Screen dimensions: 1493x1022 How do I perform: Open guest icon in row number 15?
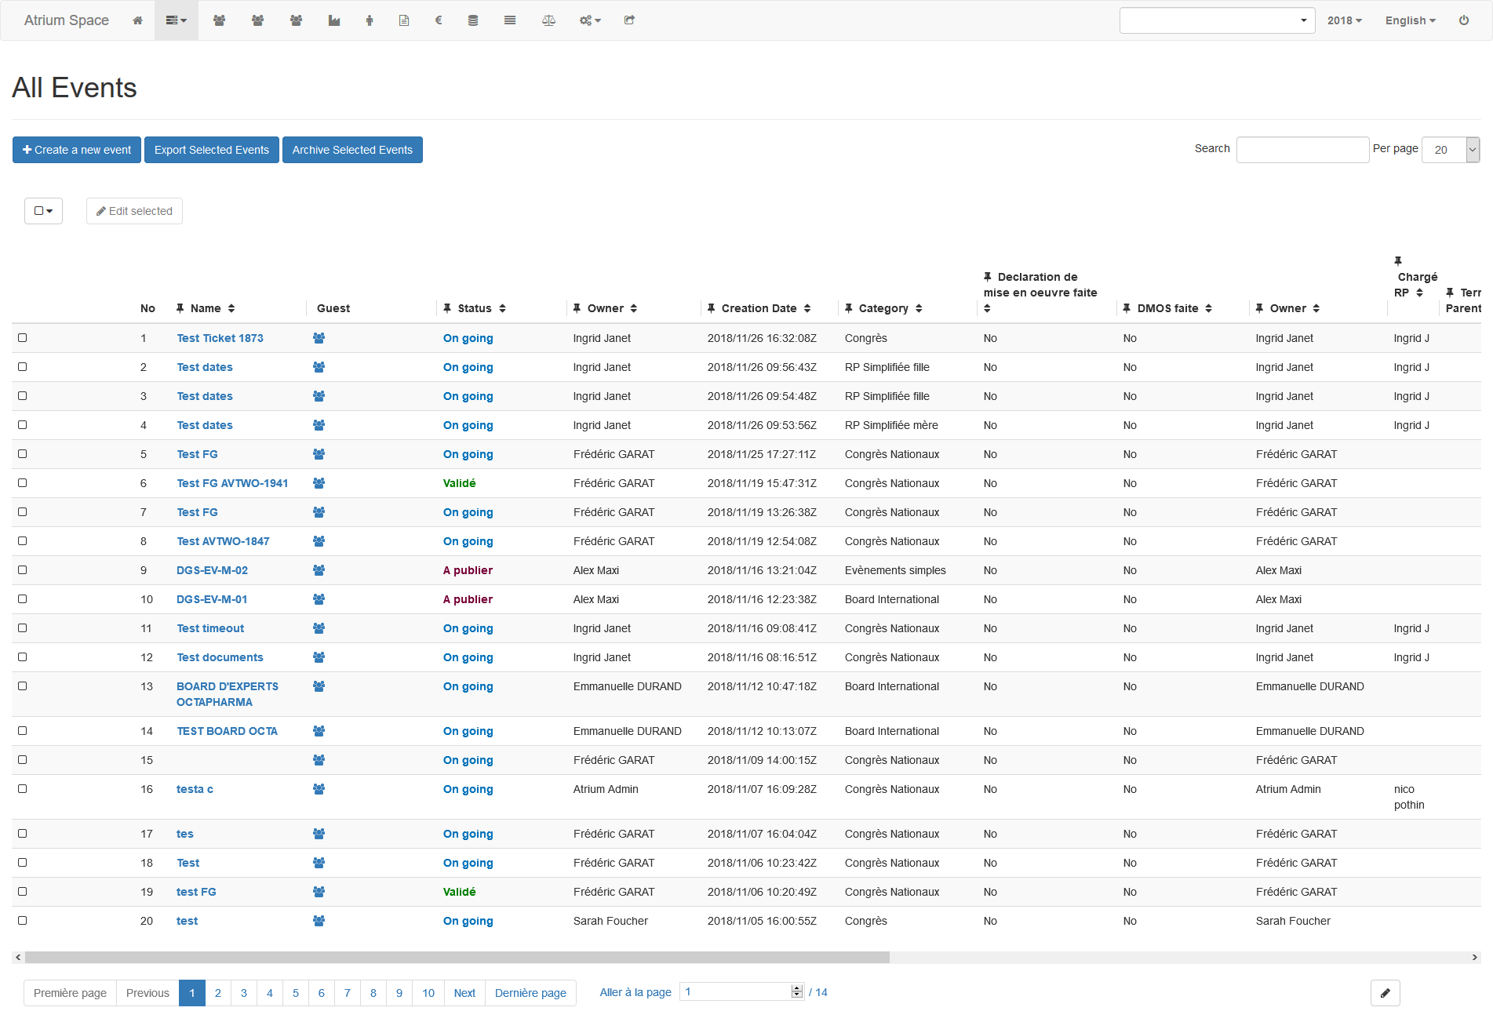(319, 760)
